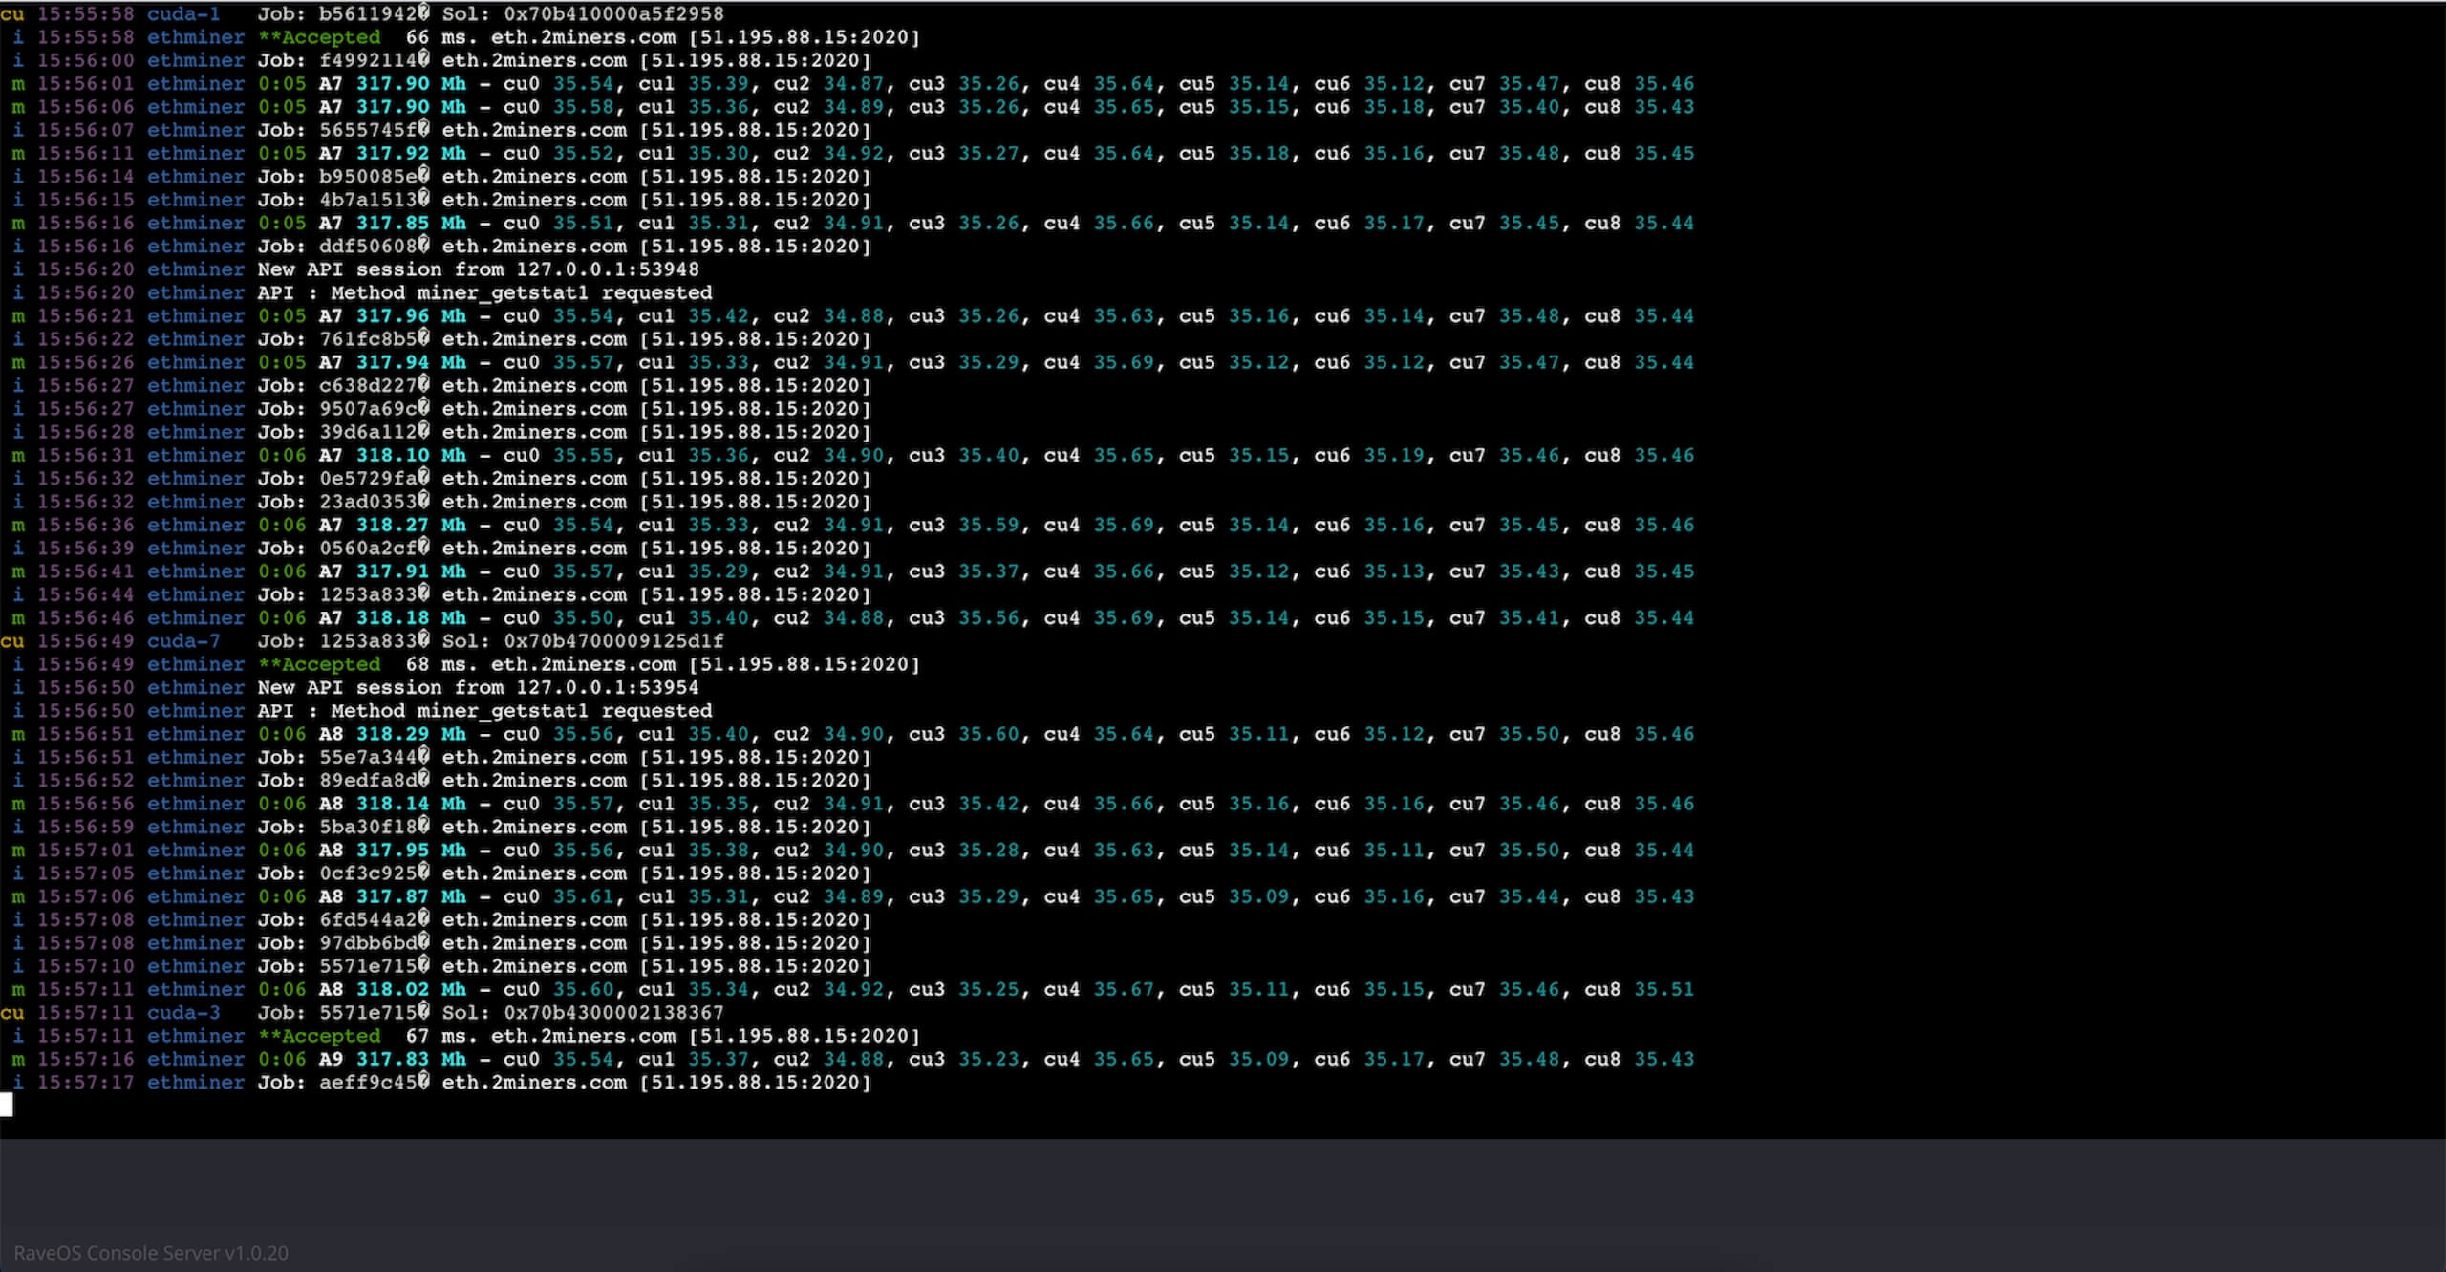Viewport: 2446px width, 1272px height.
Task: Click the cuda-3 solution line label
Action: (x=182, y=1013)
